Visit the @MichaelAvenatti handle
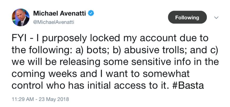Image resolution: width=230 pixels, height=107 pixels. pos(54,22)
